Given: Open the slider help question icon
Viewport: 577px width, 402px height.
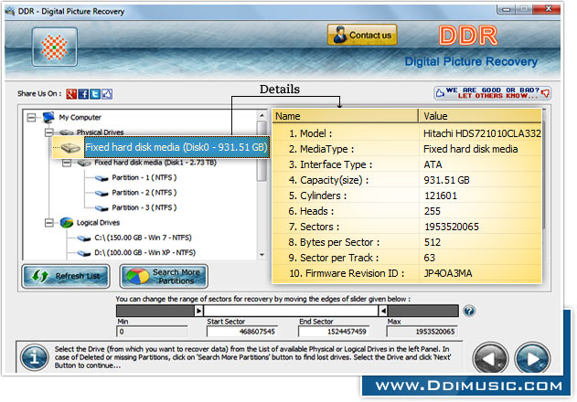Looking at the screenshot, I should tap(469, 312).
